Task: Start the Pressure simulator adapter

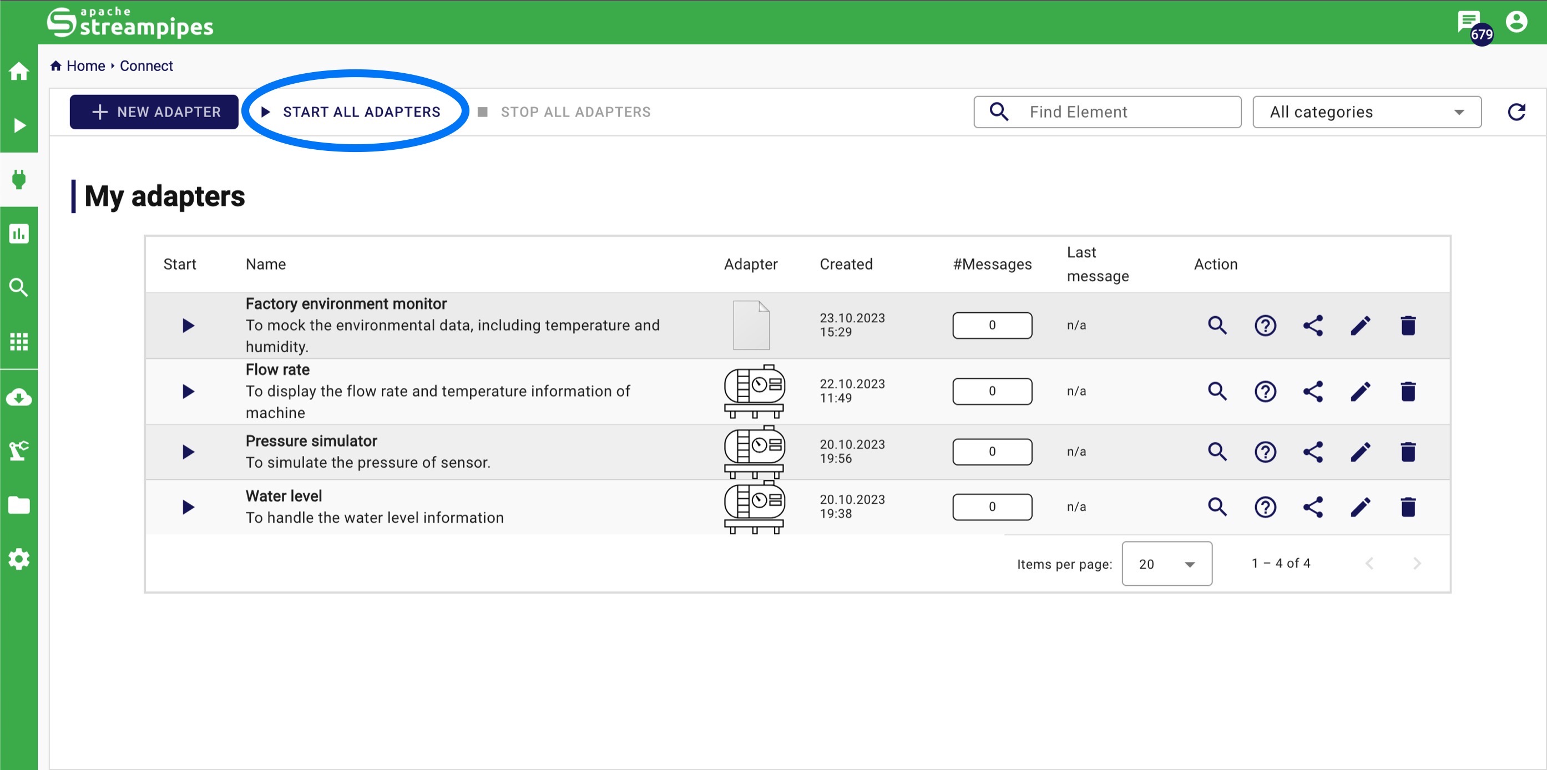Action: point(188,452)
